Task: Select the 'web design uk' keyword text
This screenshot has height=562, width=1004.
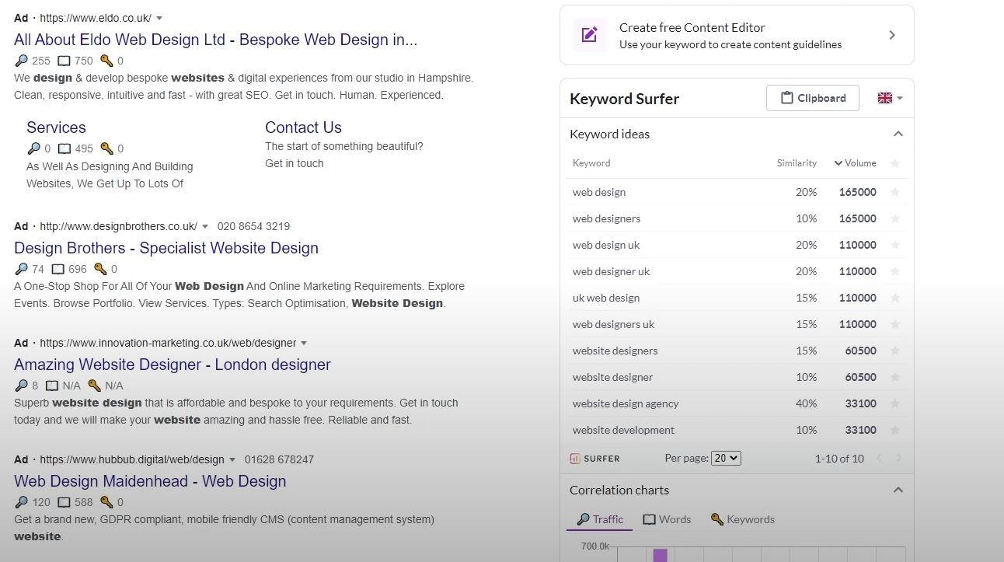Action: 606,245
